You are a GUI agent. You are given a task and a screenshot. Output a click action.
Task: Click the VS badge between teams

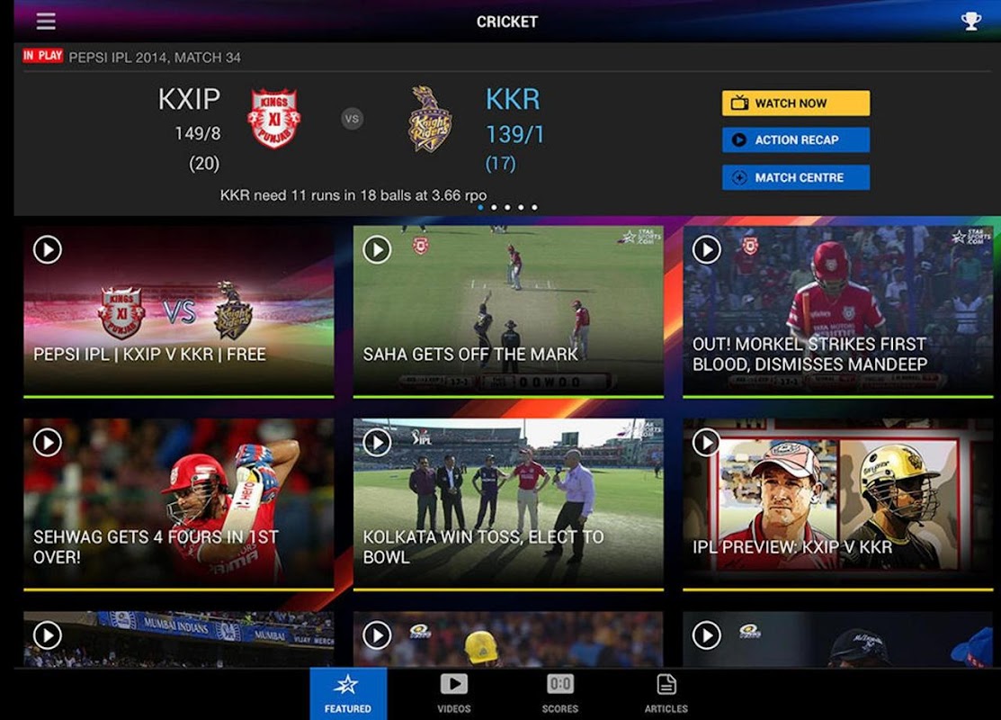(x=352, y=119)
